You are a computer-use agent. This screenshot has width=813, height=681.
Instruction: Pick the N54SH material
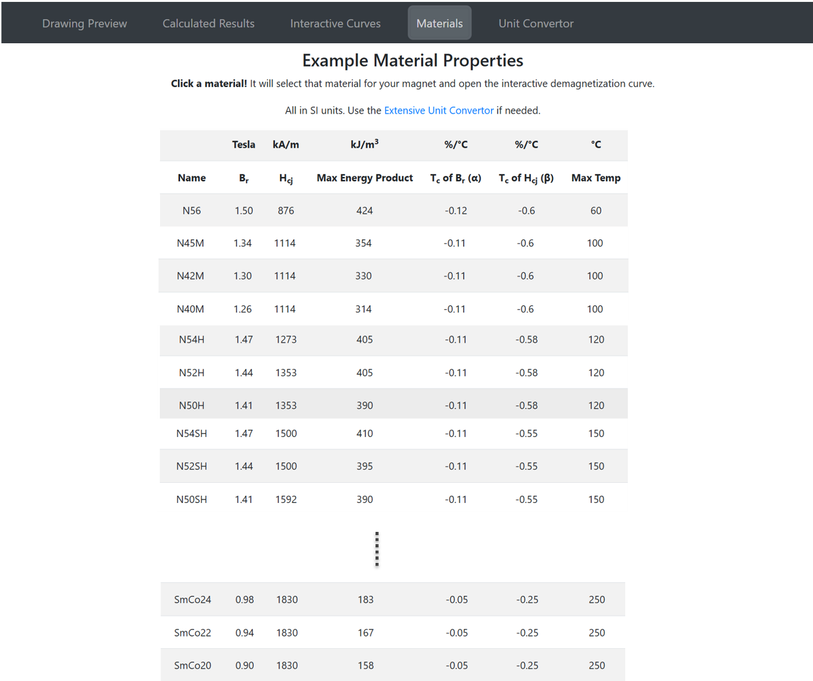[192, 434]
